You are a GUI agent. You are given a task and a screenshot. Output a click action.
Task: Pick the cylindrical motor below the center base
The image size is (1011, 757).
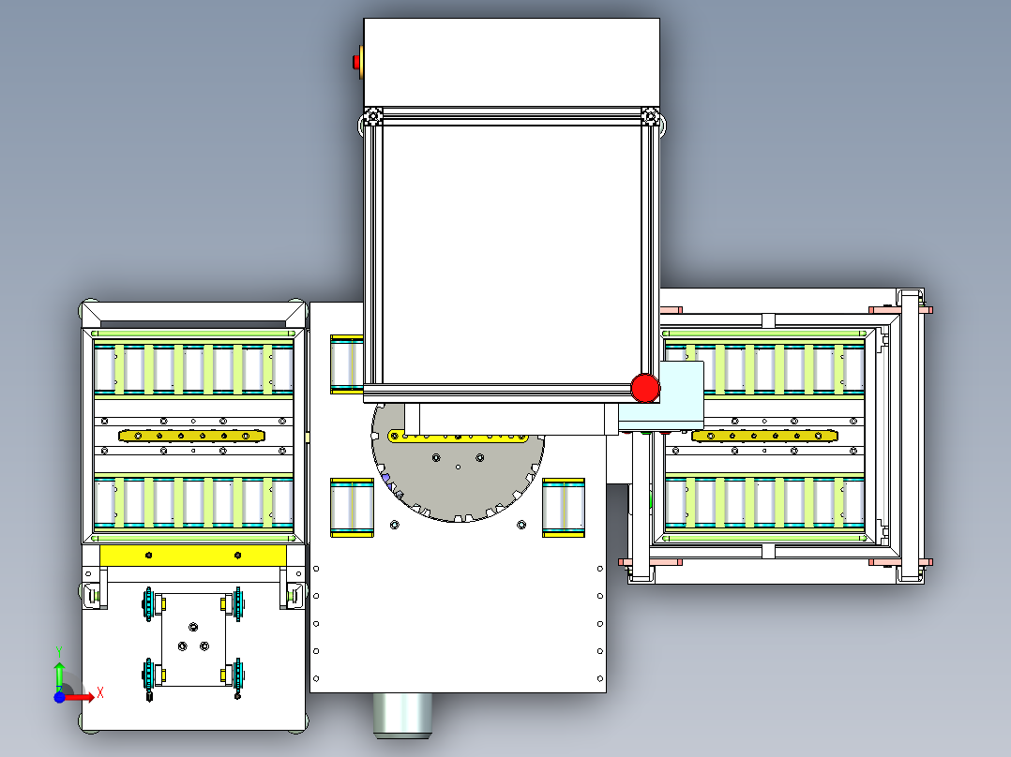pos(402,715)
